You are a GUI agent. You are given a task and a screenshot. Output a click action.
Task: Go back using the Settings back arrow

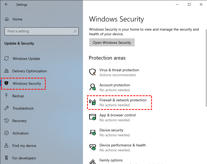(x=6, y=4)
